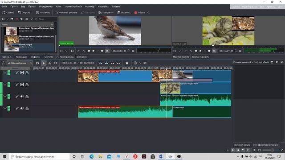
Task: Select Птичка.mp4 clip in project bin
Action: click(29, 47)
